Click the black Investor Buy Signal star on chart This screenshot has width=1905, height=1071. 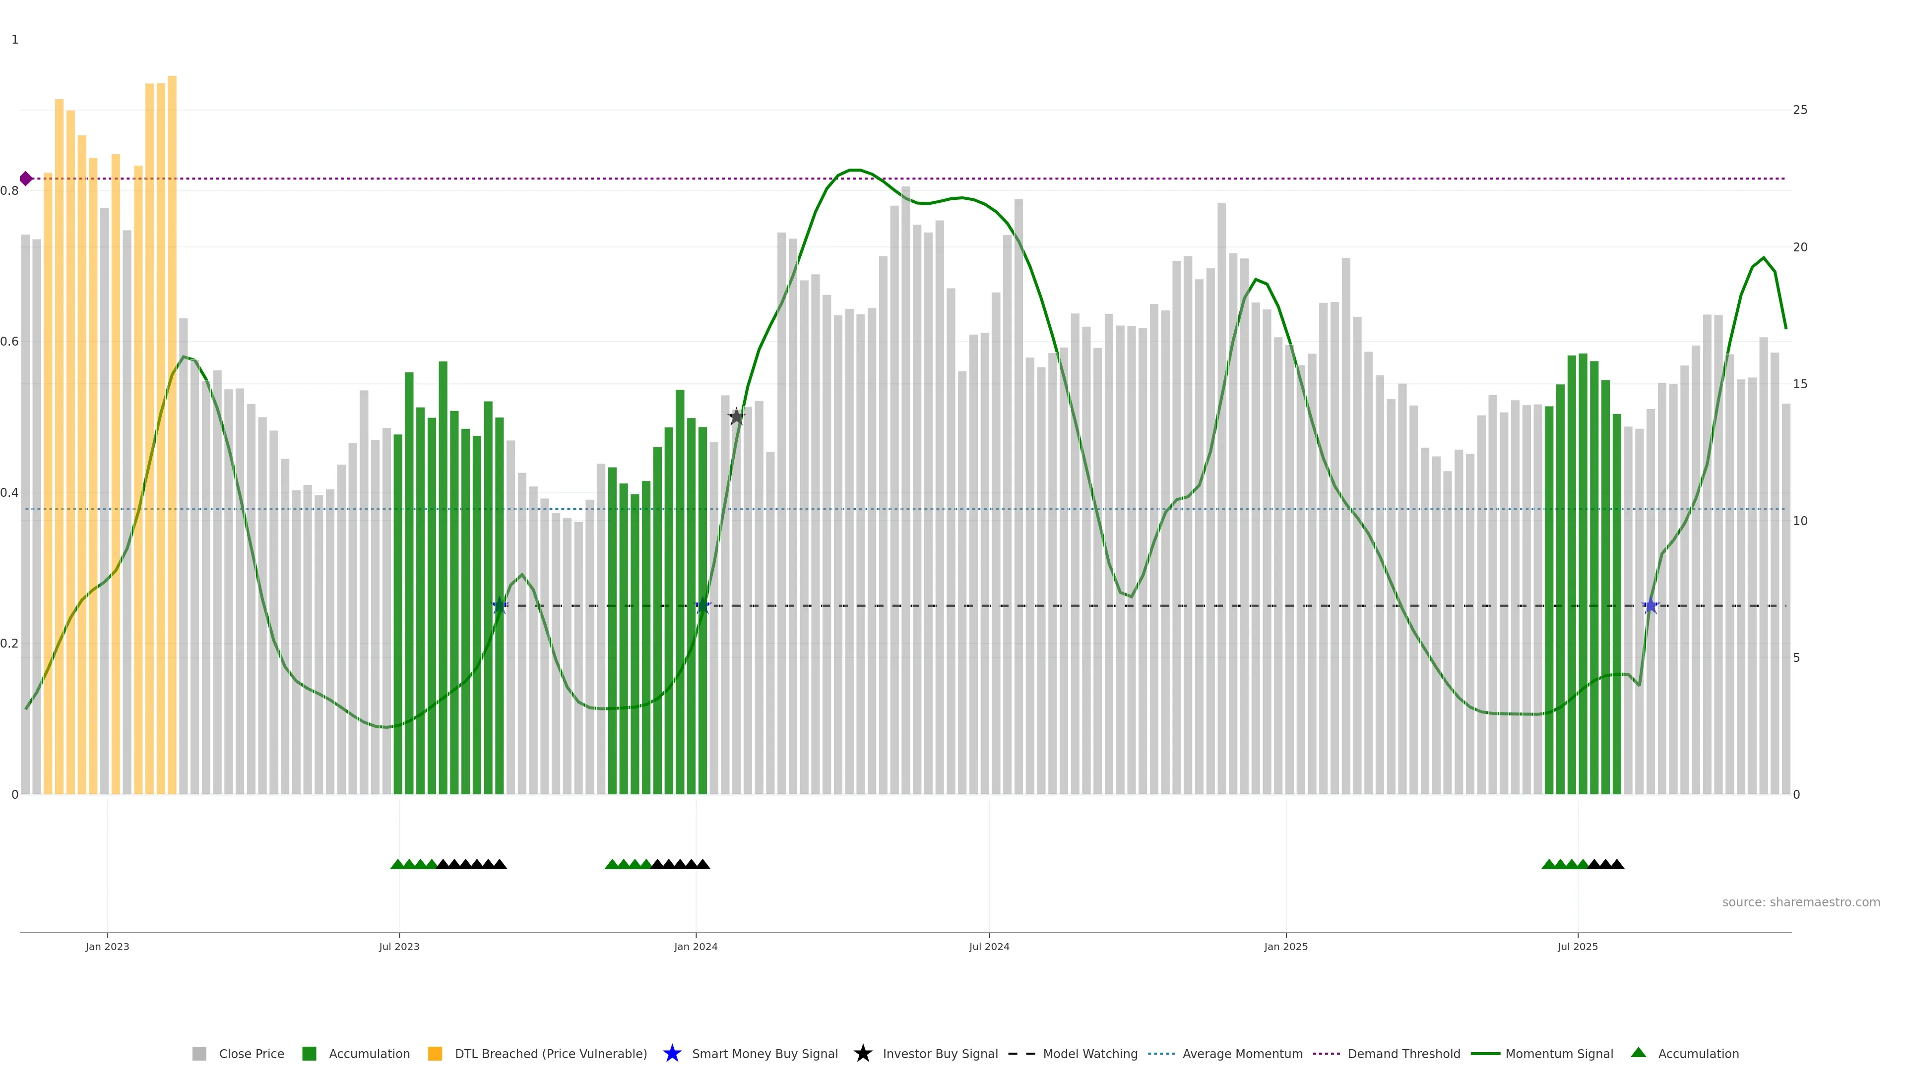[x=736, y=417]
